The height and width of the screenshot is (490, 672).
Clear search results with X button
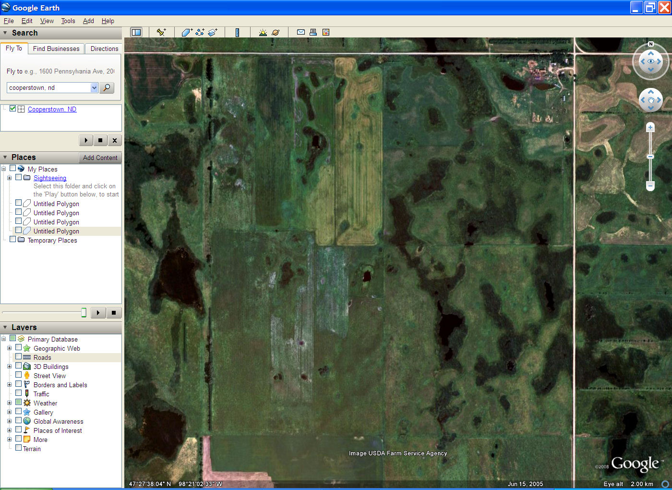[114, 140]
